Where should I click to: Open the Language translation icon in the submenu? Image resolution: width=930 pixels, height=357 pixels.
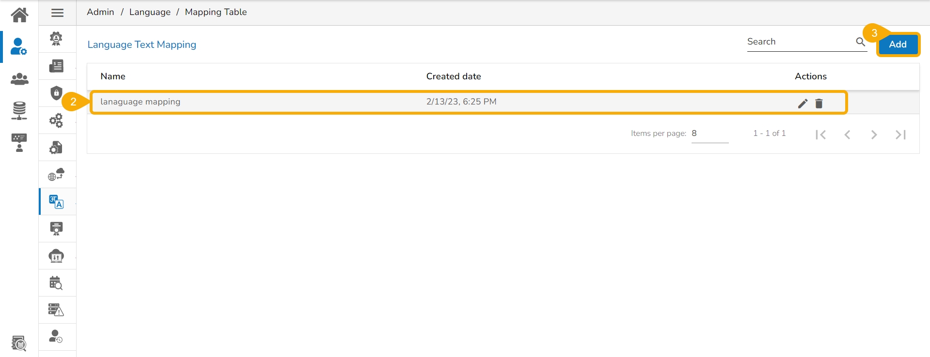tap(56, 202)
